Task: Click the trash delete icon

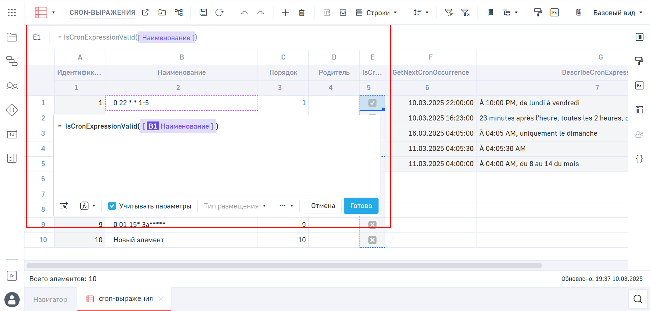Action: click(302, 13)
